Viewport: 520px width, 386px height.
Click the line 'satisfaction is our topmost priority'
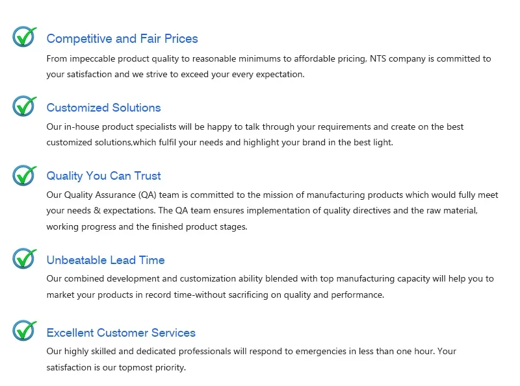116,368
